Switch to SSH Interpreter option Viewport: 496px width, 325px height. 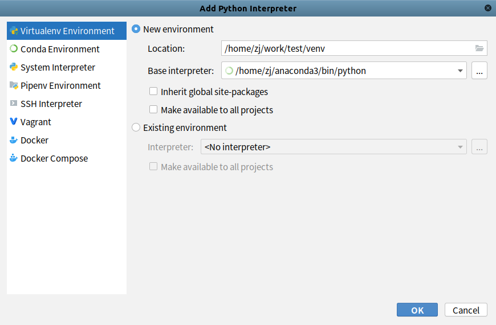tap(51, 104)
